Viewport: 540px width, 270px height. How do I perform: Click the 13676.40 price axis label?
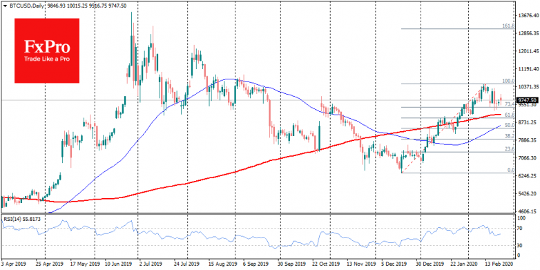[528, 15]
